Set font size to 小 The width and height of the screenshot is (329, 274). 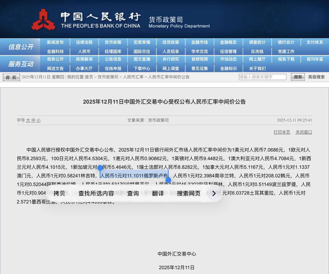38,120
